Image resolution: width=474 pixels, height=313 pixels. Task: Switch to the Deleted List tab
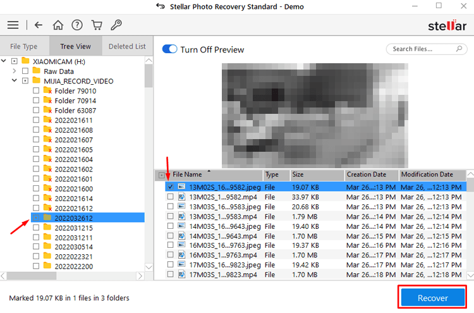pyautogui.click(x=127, y=46)
